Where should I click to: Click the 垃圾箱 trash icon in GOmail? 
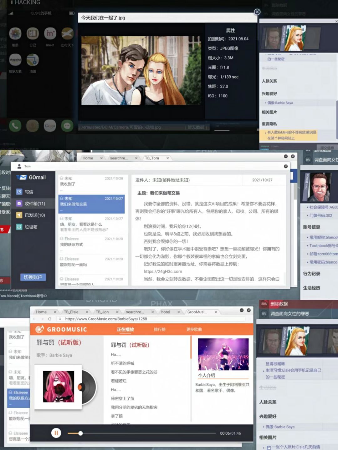tap(19, 227)
